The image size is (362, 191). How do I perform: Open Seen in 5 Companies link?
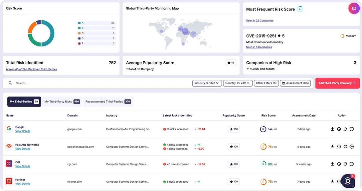259,47
